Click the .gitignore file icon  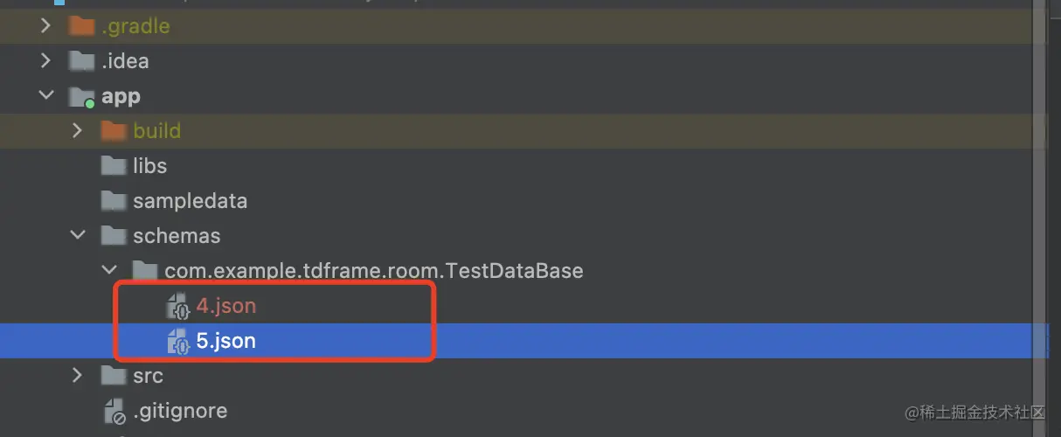[114, 411]
